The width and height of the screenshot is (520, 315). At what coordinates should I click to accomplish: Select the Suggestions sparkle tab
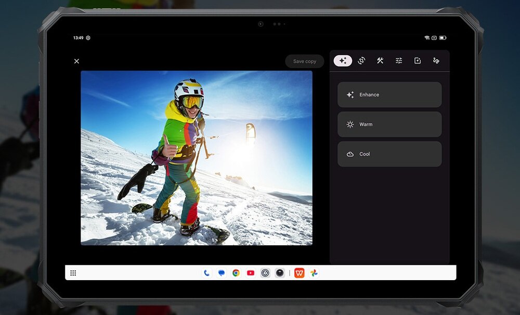(x=343, y=61)
